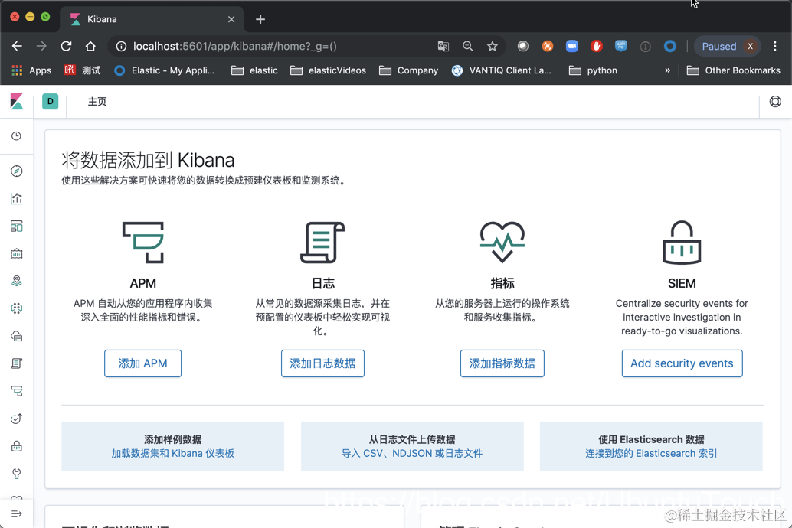Close the Kibana tab
This screenshot has width=792, height=528.
point(231,19)
